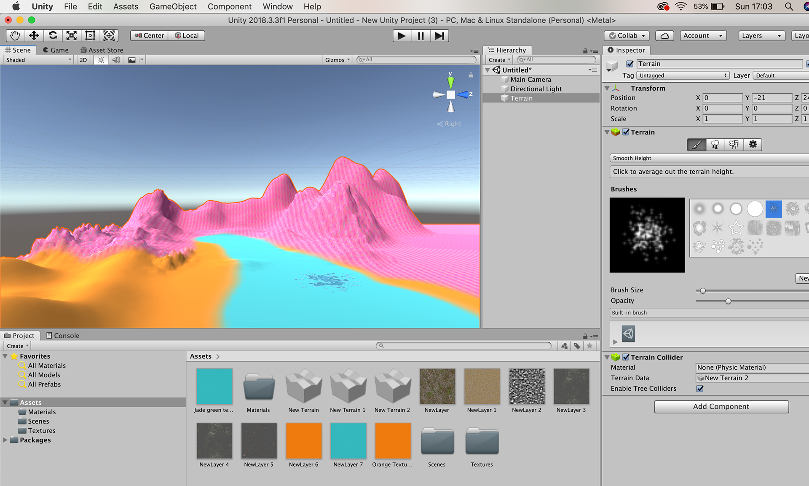The height and width of the screenshot is (486, 809).
Task: Open the Layers dropdown
Action: tap(762, 36)
